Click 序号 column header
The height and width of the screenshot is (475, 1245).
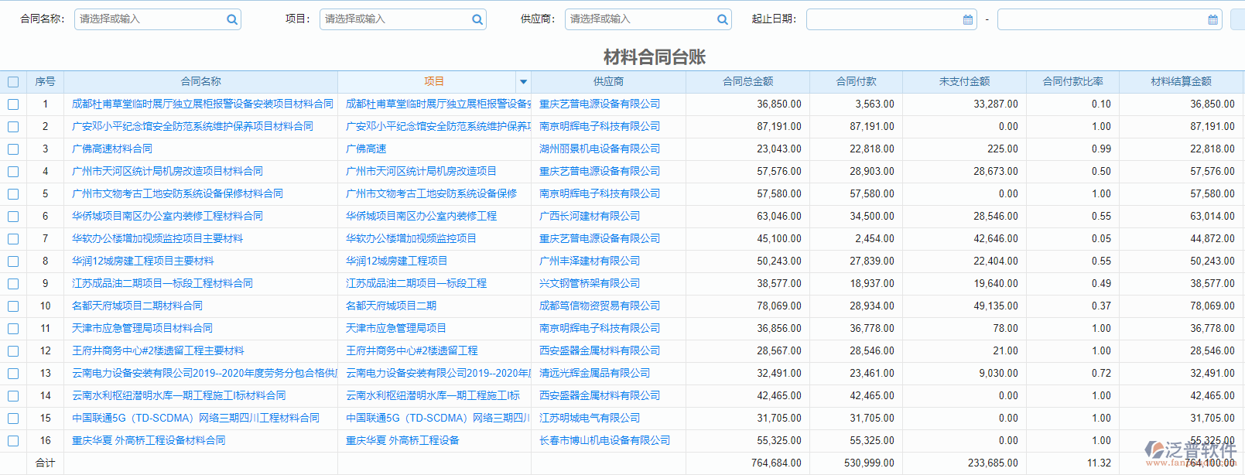[x=45, y=81]
